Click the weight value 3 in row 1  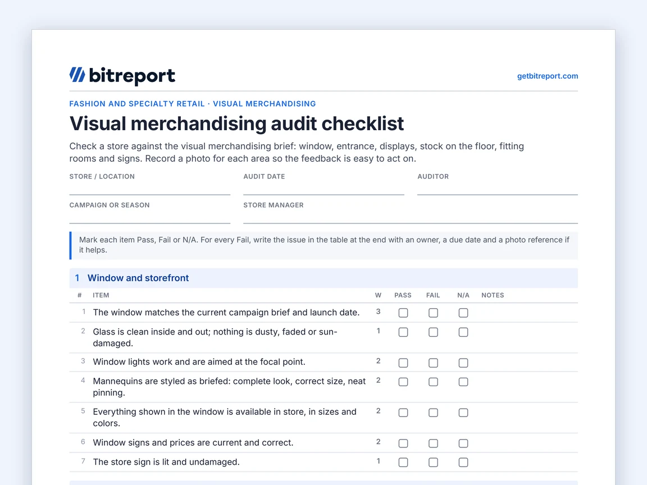coord(378,312)
